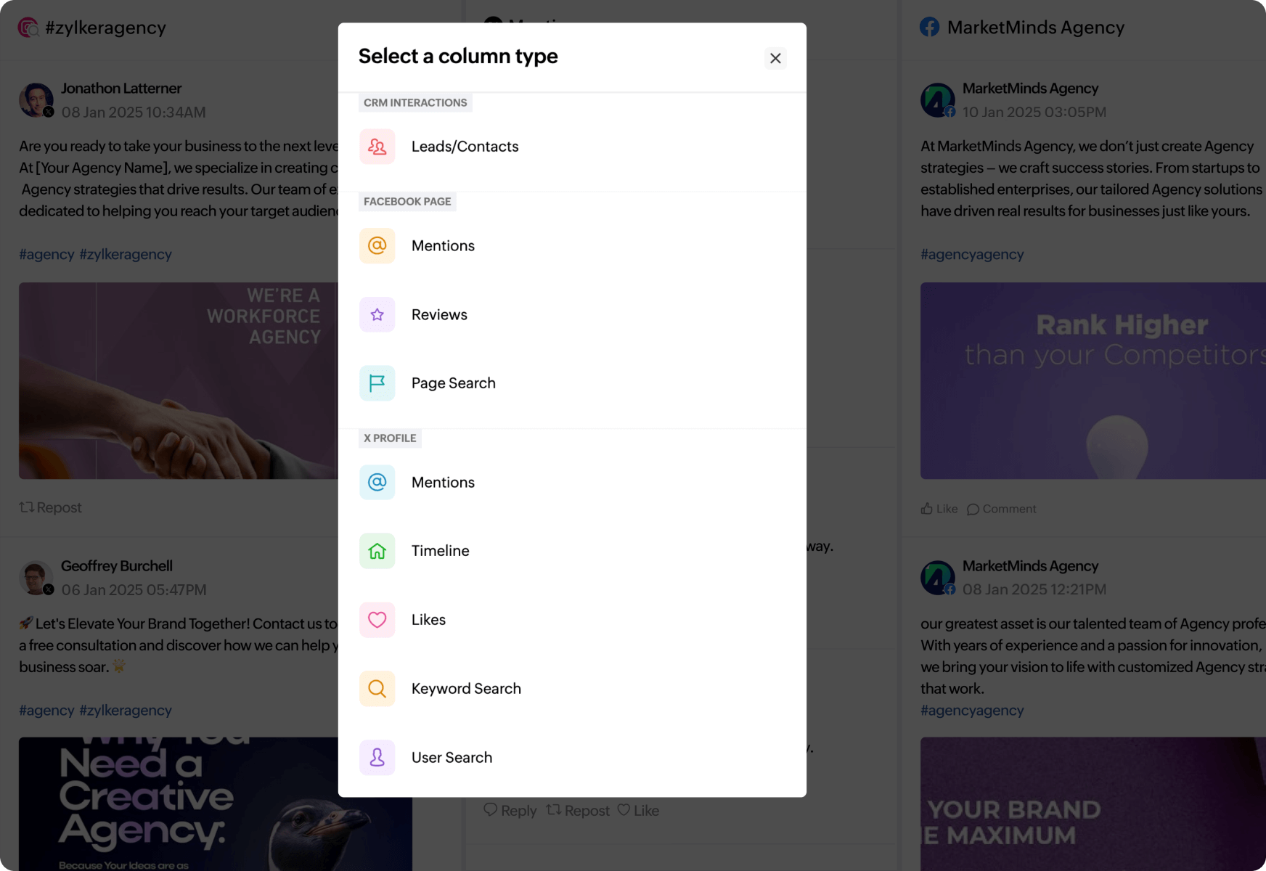1266x871 pixels.
Task: Click the Page Search option label
Action: 454,383
